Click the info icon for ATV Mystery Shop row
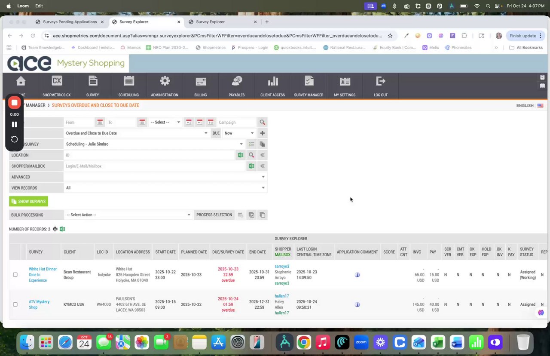Screen dimensions: 550x356 click(x=357, y=304)
